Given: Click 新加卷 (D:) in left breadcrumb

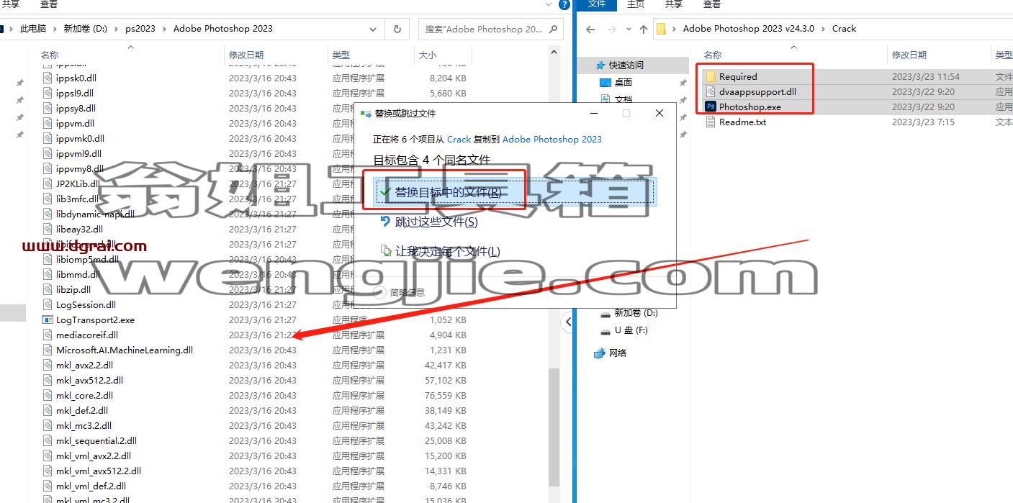Looking at the screenshot, I should [86, 29].
